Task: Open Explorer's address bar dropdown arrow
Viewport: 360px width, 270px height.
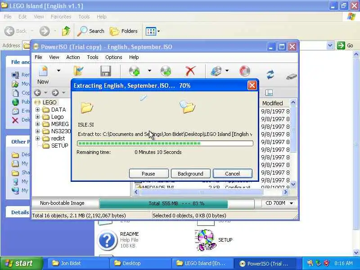Action: point(330,45)
